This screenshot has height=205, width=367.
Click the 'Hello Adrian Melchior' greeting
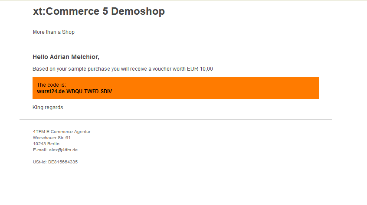[x=66, y=57]
